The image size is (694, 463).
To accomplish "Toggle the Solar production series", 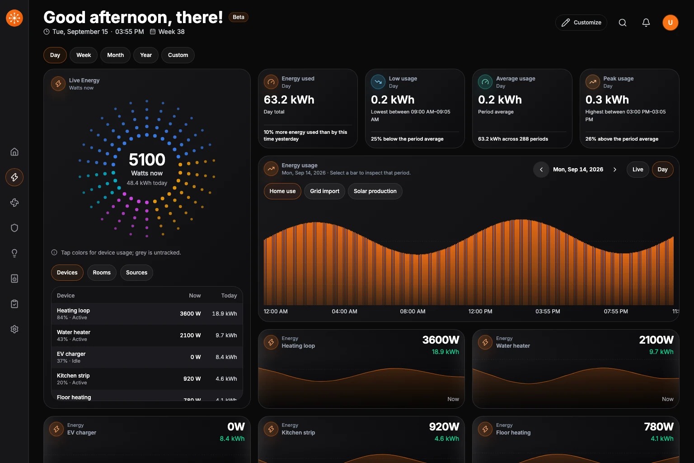I will [375, 191].
